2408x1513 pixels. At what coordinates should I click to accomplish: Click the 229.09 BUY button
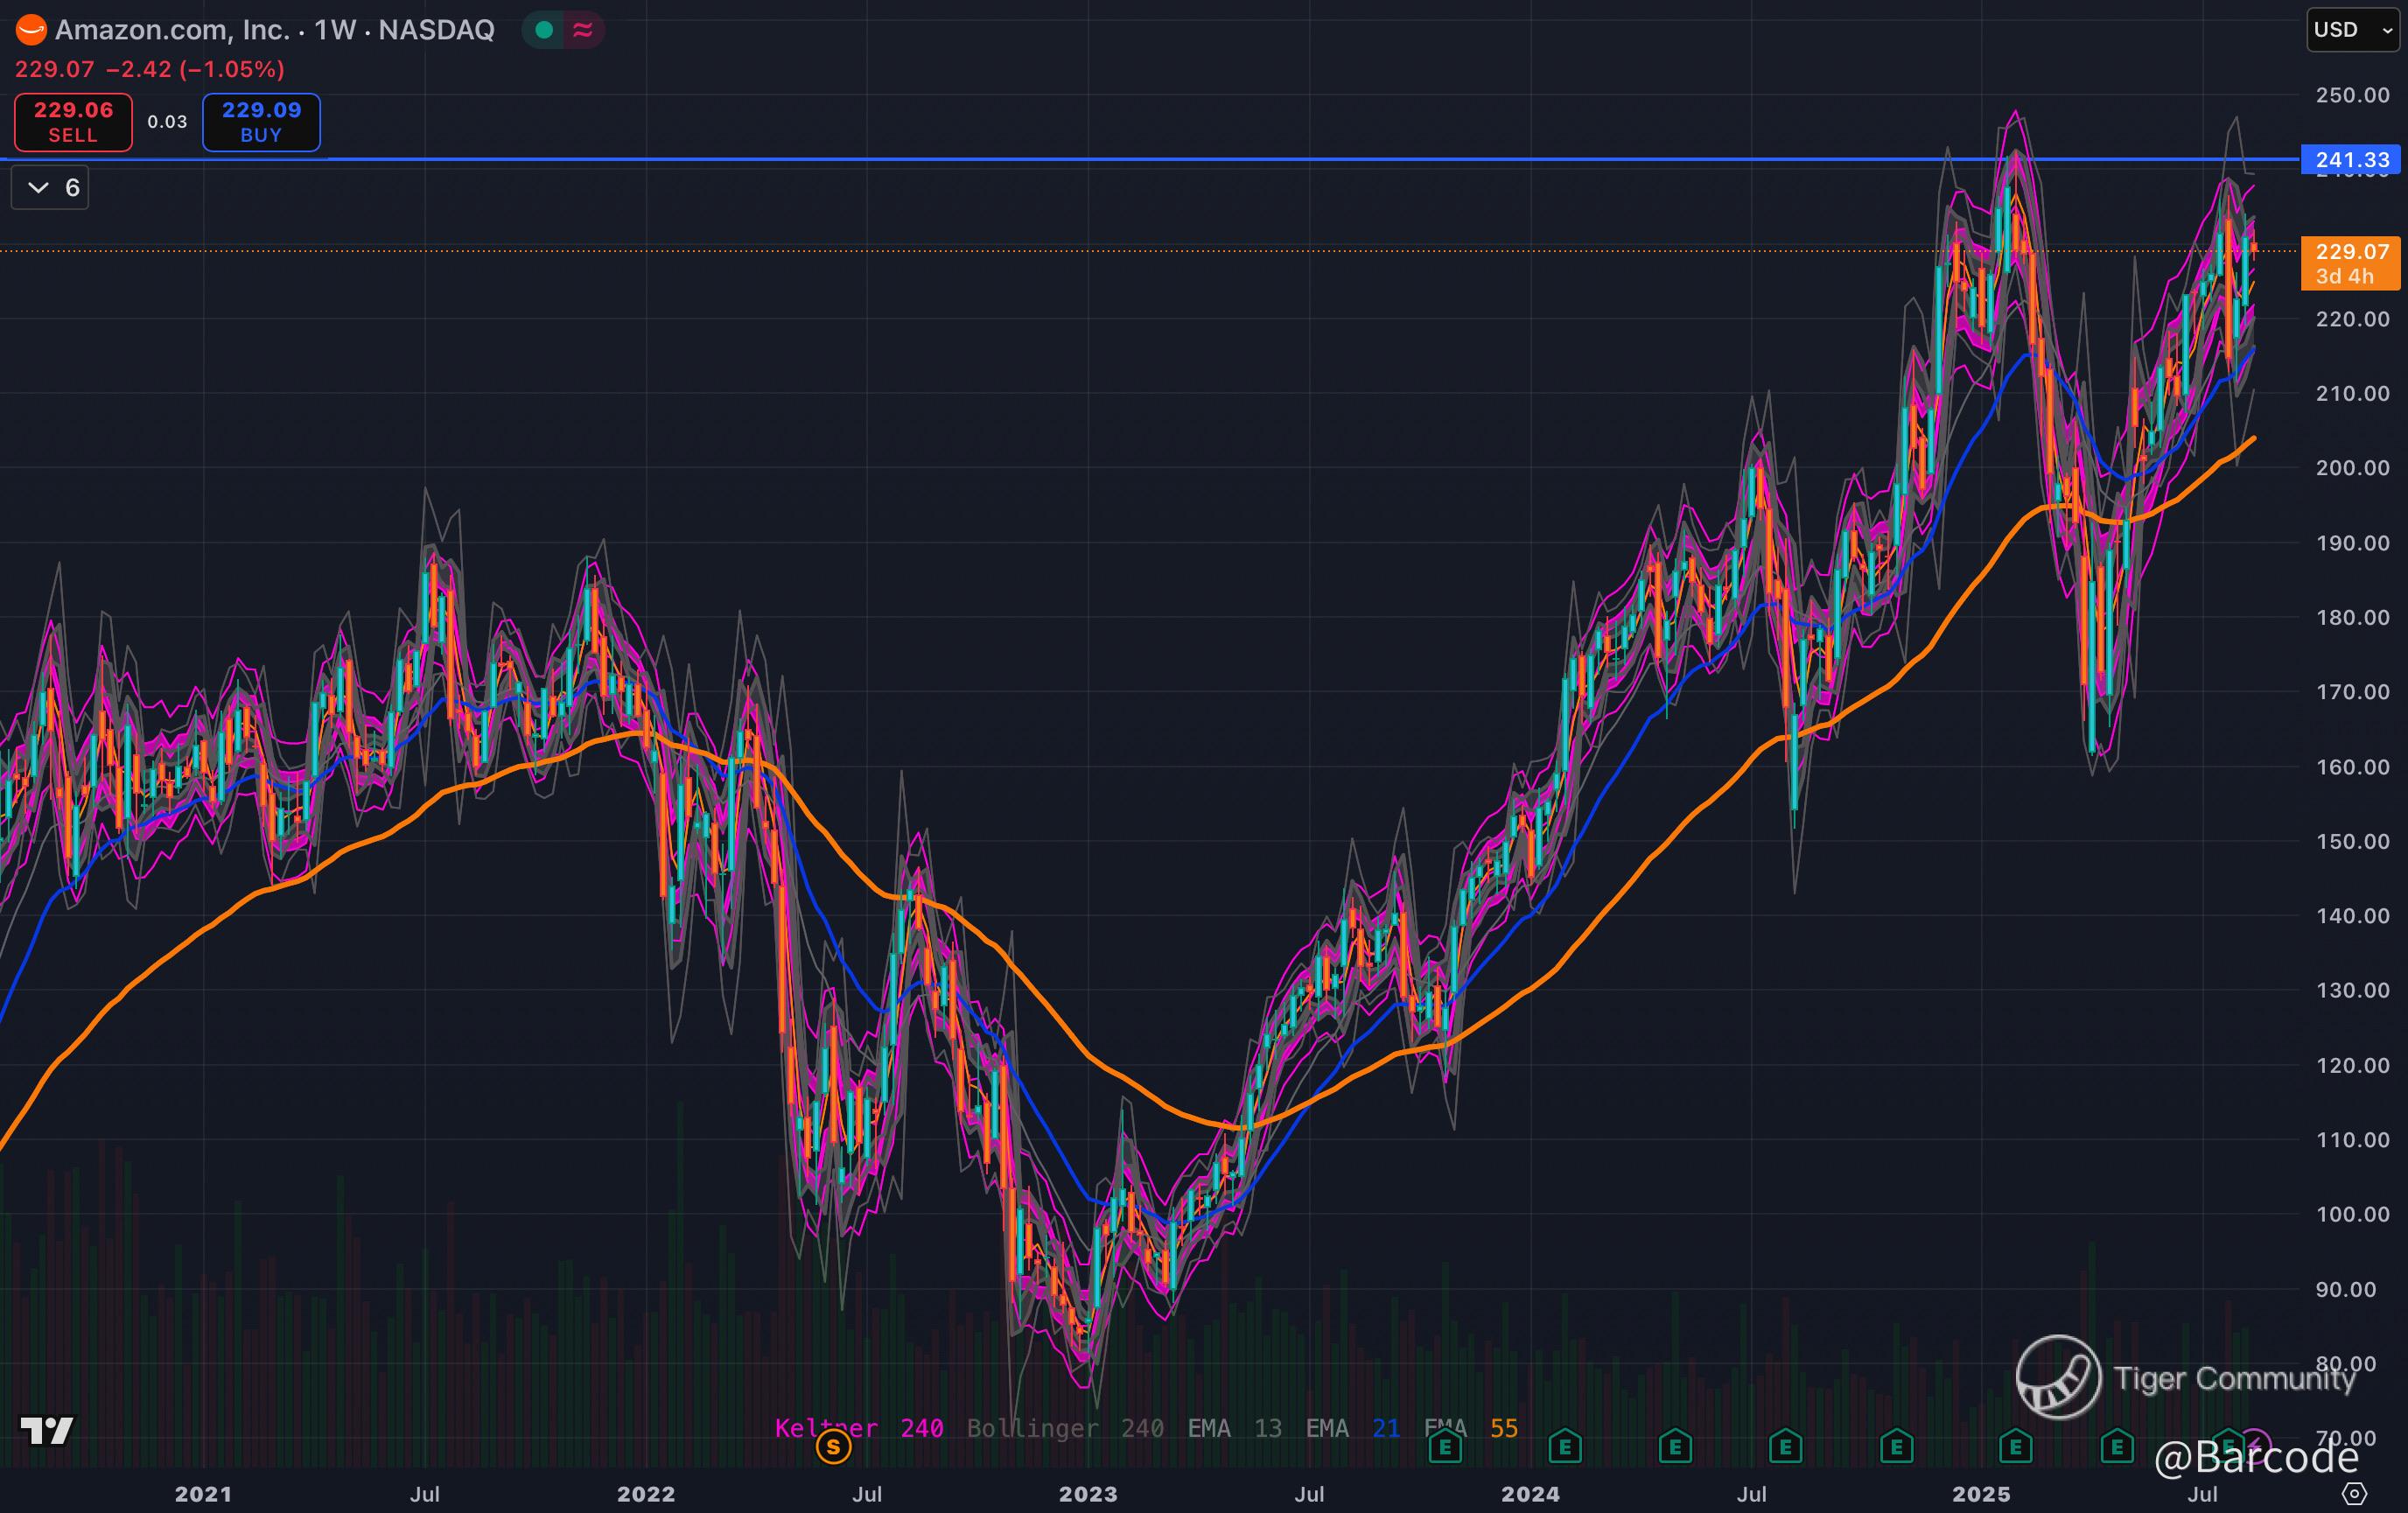[x=261, y=122]
